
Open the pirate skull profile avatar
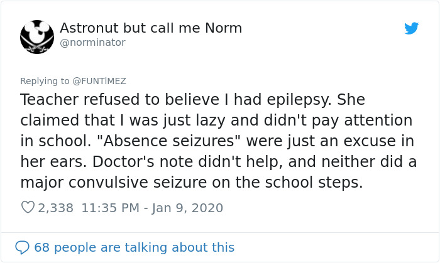37,36
